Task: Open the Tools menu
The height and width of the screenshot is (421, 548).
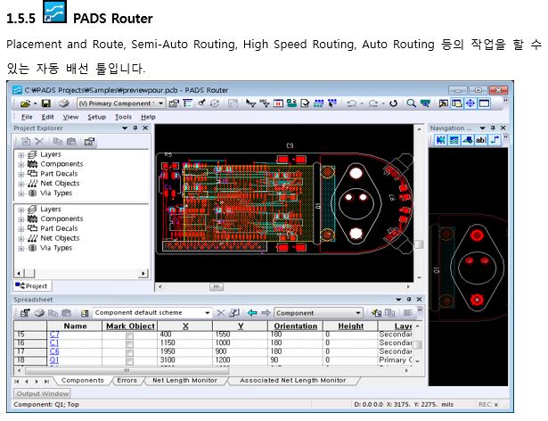Action: tap(123, 117)
